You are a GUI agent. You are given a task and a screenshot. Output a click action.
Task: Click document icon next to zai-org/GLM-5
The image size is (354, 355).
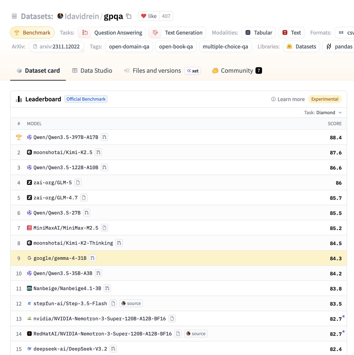[78, 183]
